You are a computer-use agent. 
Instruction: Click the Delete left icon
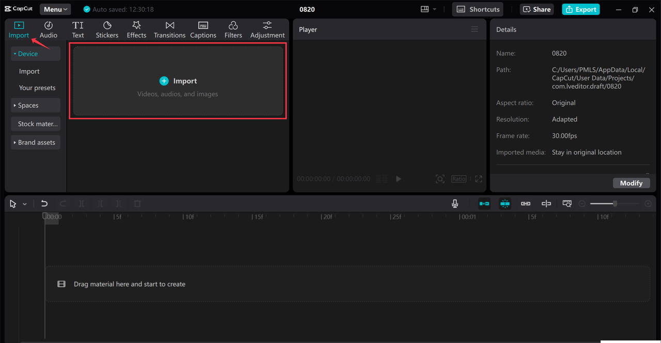pos(100,204)
